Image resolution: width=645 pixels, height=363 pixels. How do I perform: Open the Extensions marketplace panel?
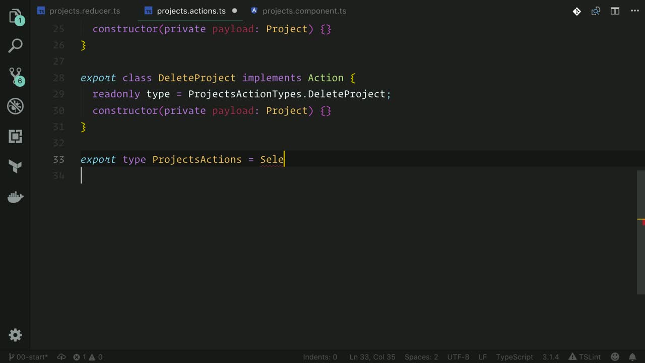click(x=15, y=137)
